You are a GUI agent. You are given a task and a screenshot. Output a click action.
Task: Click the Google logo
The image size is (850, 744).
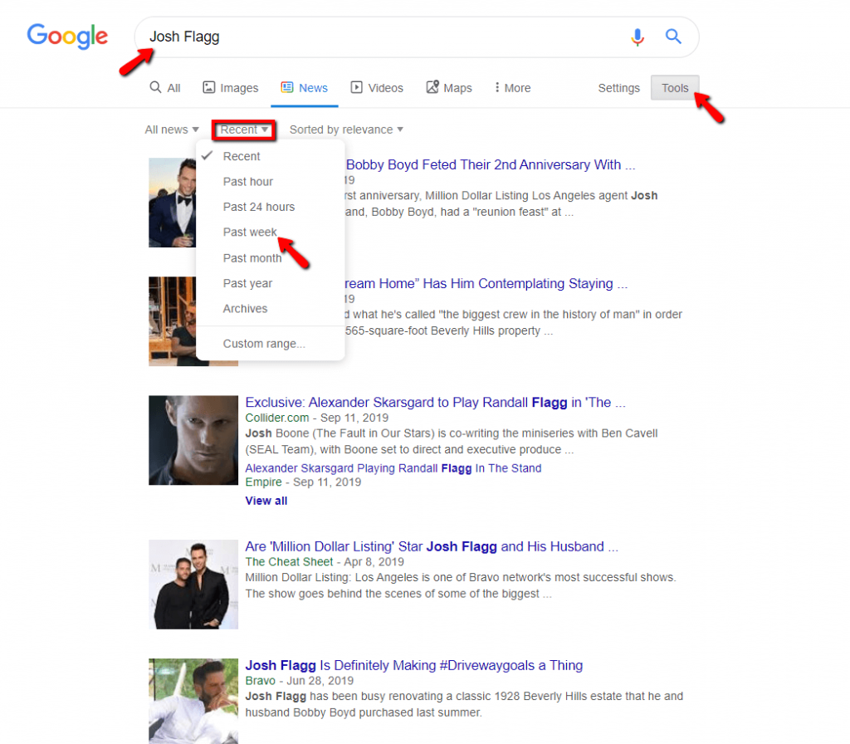(67, 36)
